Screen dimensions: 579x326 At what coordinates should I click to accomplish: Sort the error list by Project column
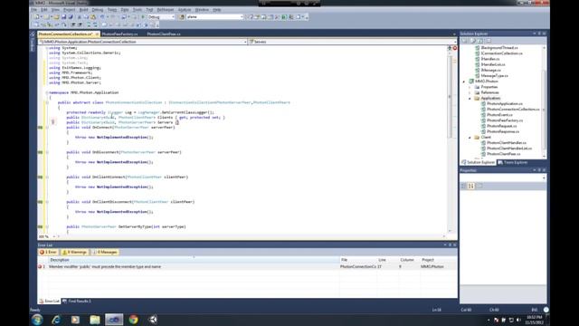click(x=438, y=260)
